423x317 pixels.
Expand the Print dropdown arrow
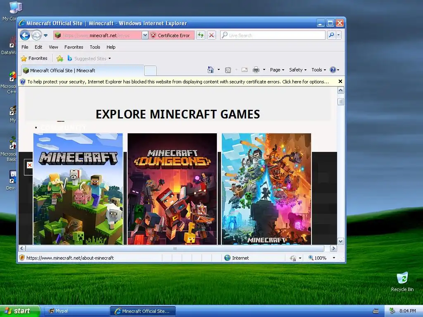pos(264,70)
